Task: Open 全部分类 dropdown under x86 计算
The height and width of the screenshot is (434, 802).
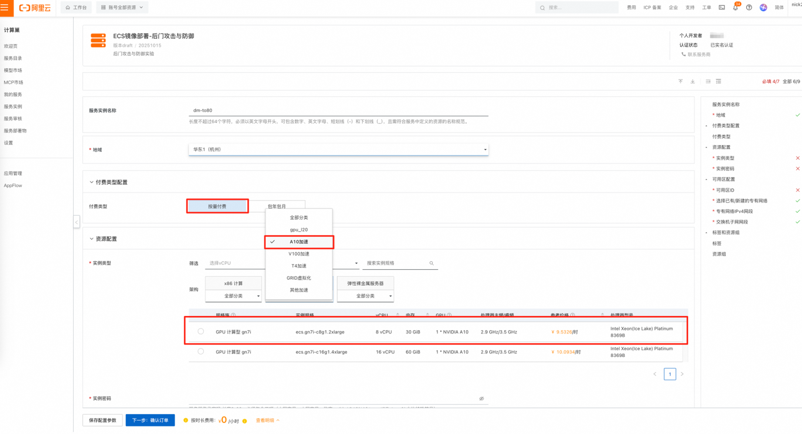Action: tap(233, 296)
